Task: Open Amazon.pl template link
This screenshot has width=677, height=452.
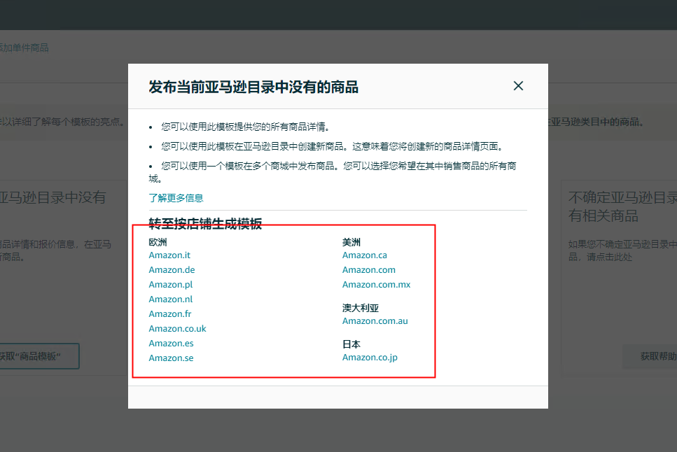Action: click(171, 285)
